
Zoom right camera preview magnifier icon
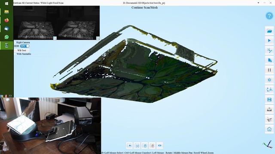coord(98,38)
